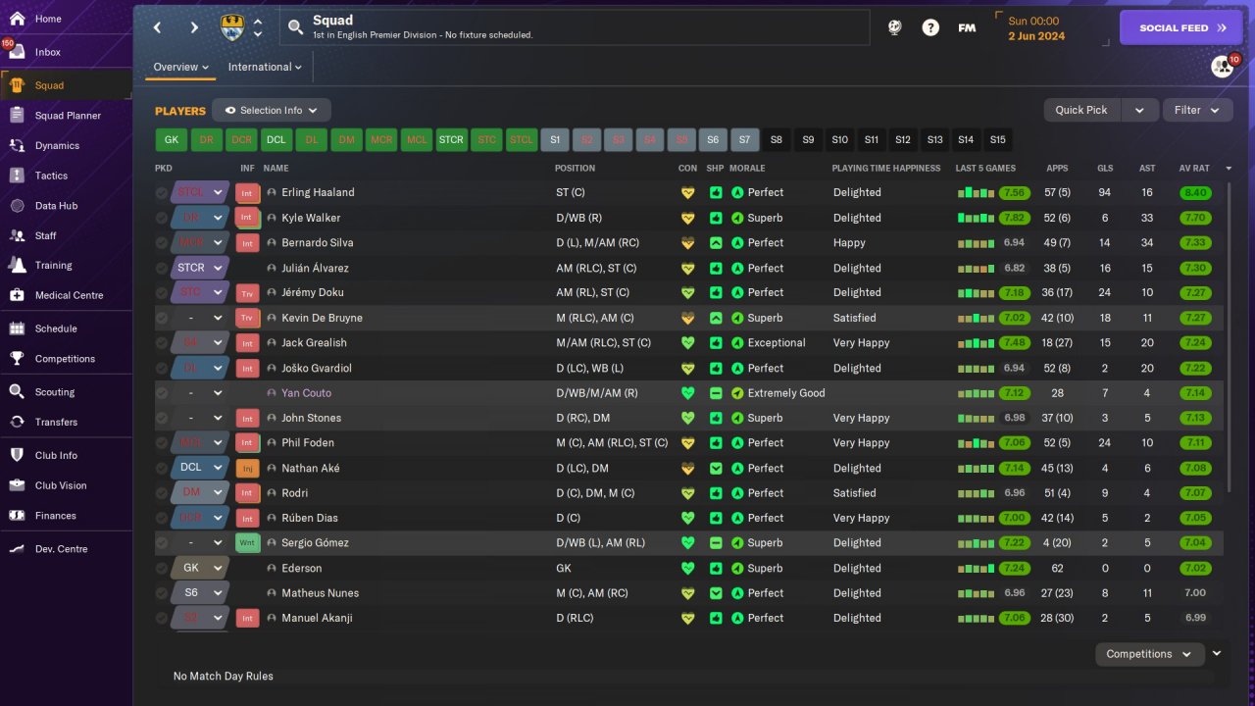Viewport: 1255px width, 706px height.
Task: Open the Competitions dropdown
Action: tap(1149, 654)
